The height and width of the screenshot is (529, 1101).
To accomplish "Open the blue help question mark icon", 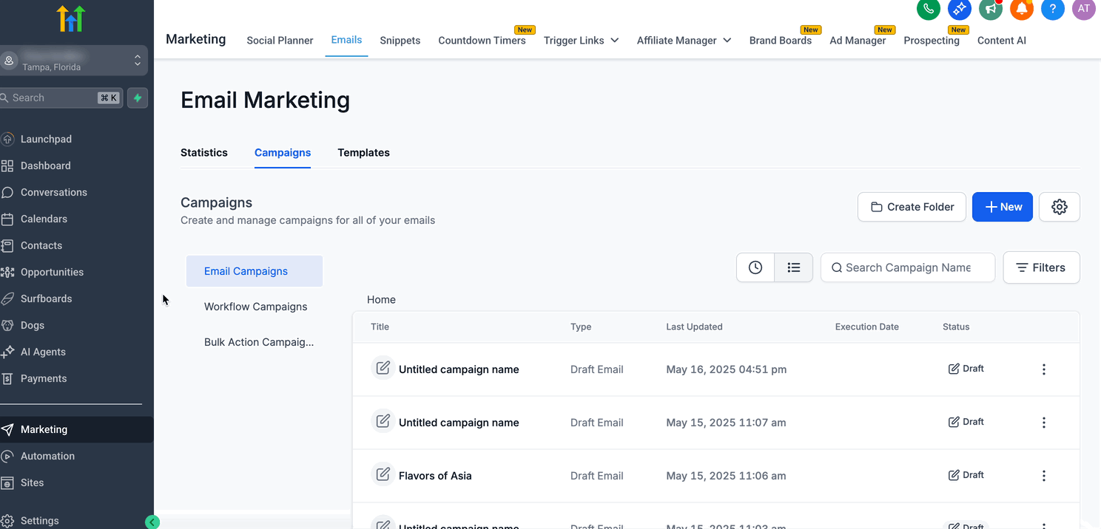I will [x=1053, y=9].
